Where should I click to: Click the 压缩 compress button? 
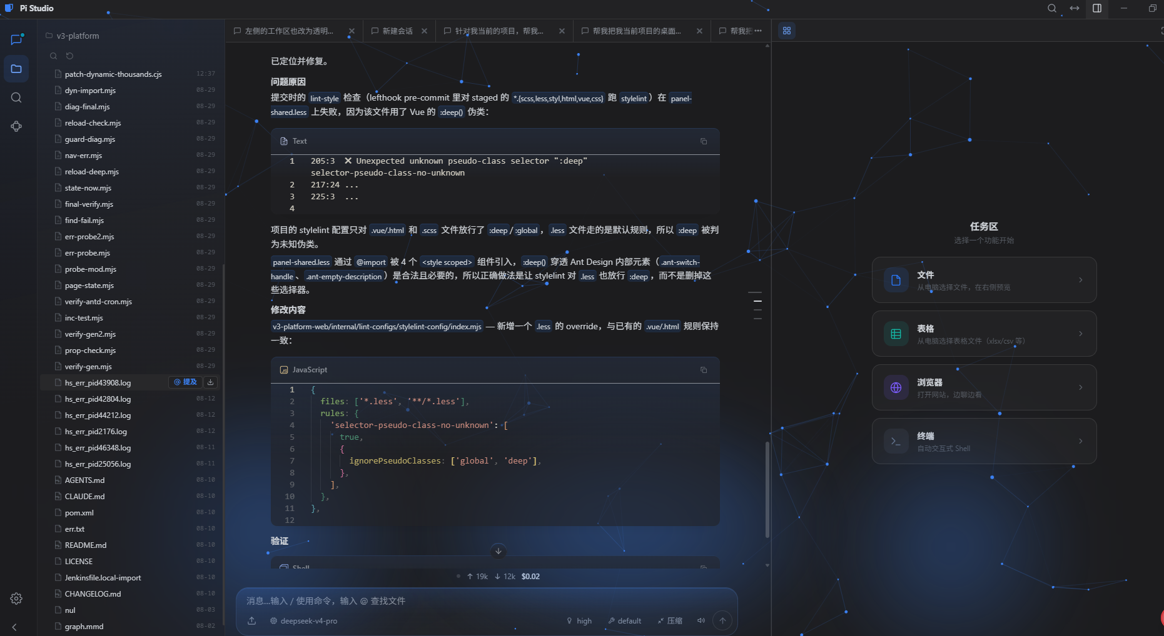pyautogui.click(x=670, y=621)
